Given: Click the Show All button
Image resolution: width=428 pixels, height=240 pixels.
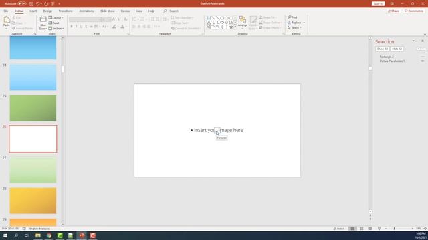Looking at the screenshot, I should click(x=383, y=49).
